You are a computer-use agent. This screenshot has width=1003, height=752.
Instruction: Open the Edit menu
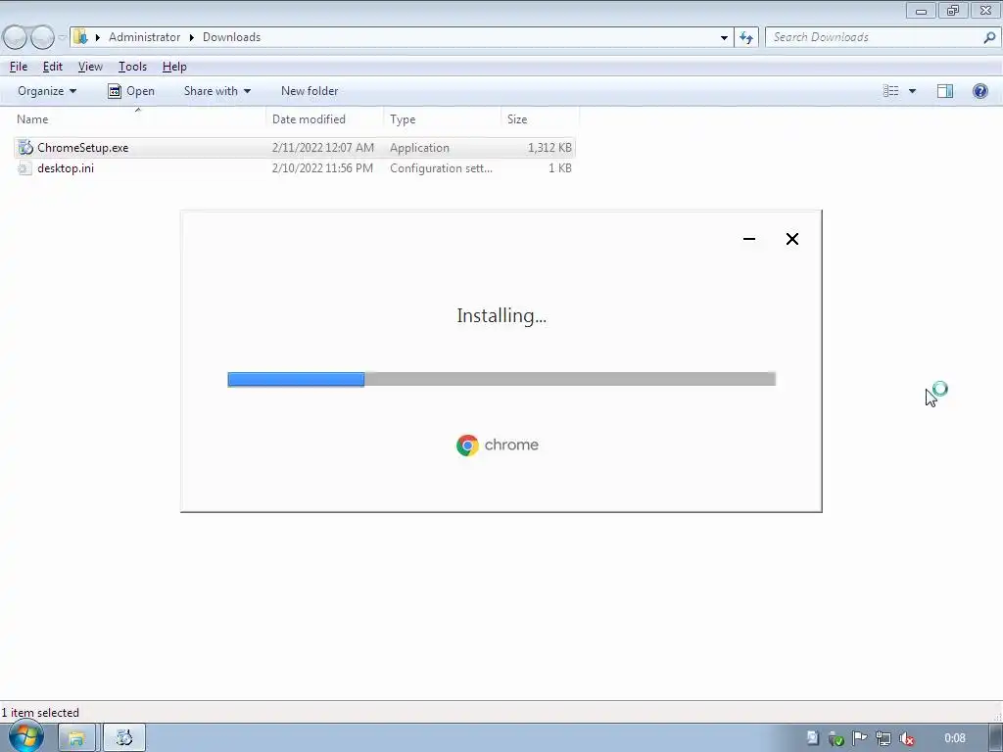click(x=53, y=67)
